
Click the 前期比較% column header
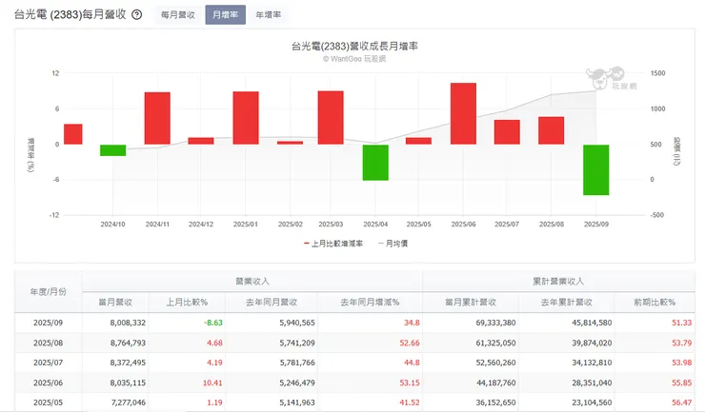click(655, 303)
